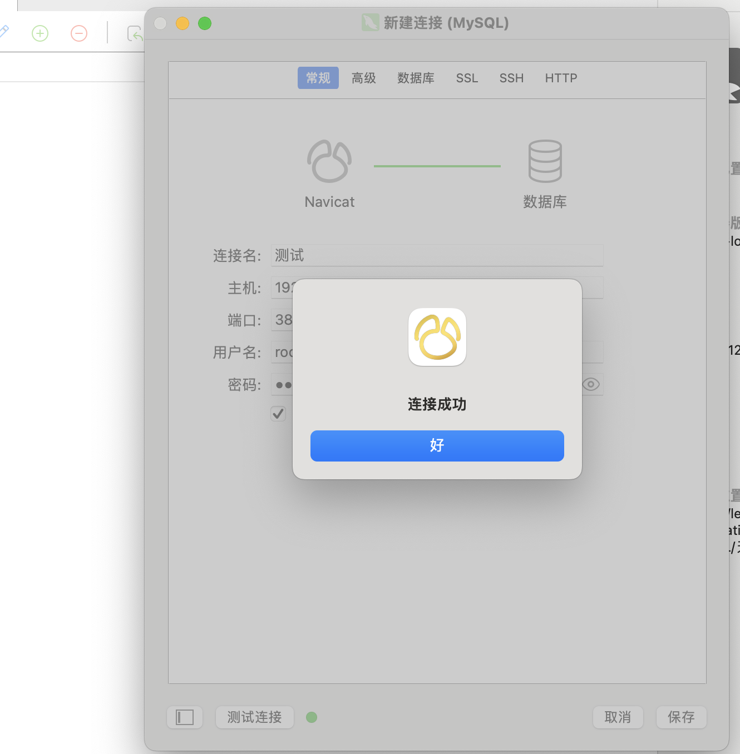Click the 新建连接 (MySQL) title text
Viewport: 740px width, 754px height.
[446, 23]
